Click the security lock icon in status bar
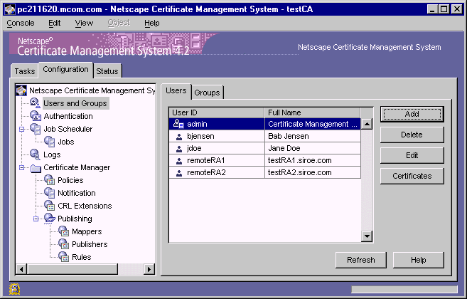This screenshot has width=467, height=299. [x=14, y=289]
